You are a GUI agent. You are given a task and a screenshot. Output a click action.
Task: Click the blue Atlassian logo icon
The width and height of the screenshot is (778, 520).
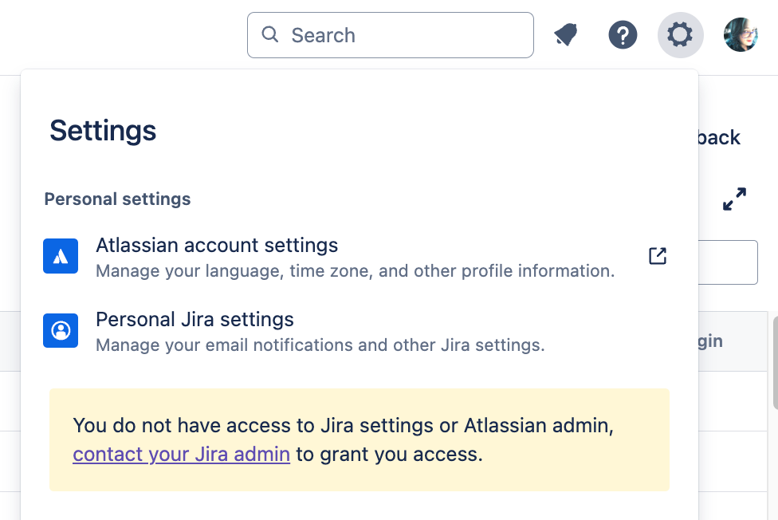click(x=61, y=256)
